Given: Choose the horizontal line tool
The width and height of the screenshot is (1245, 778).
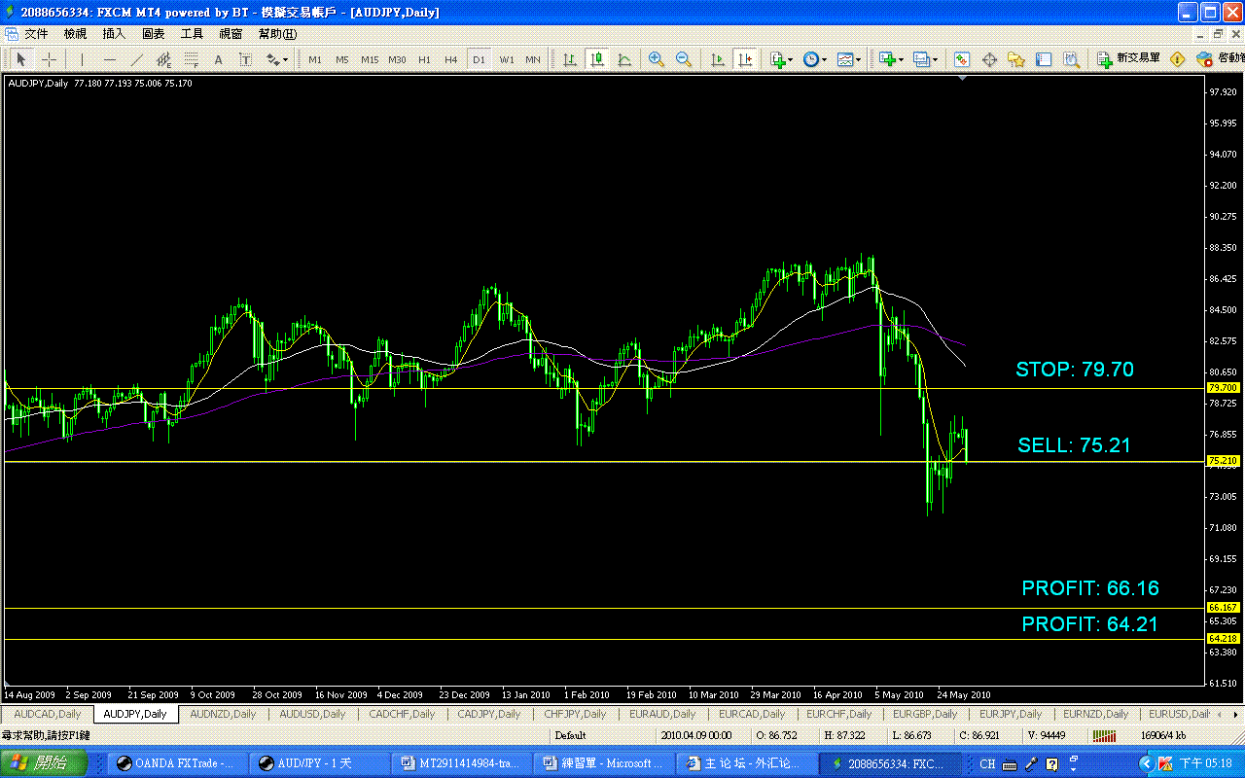Looking at the screenshot, I should click(x=109, y=59).
